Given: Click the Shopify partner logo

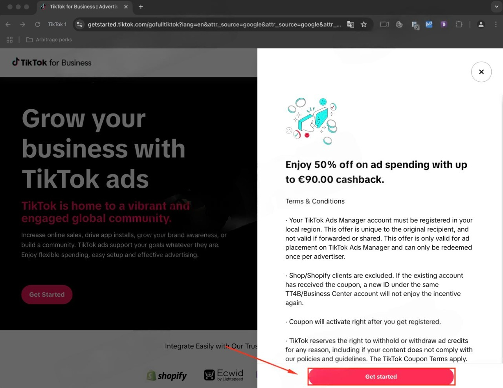Looking at the screenshot, I should pyautogui.click(x=167, y=376).
